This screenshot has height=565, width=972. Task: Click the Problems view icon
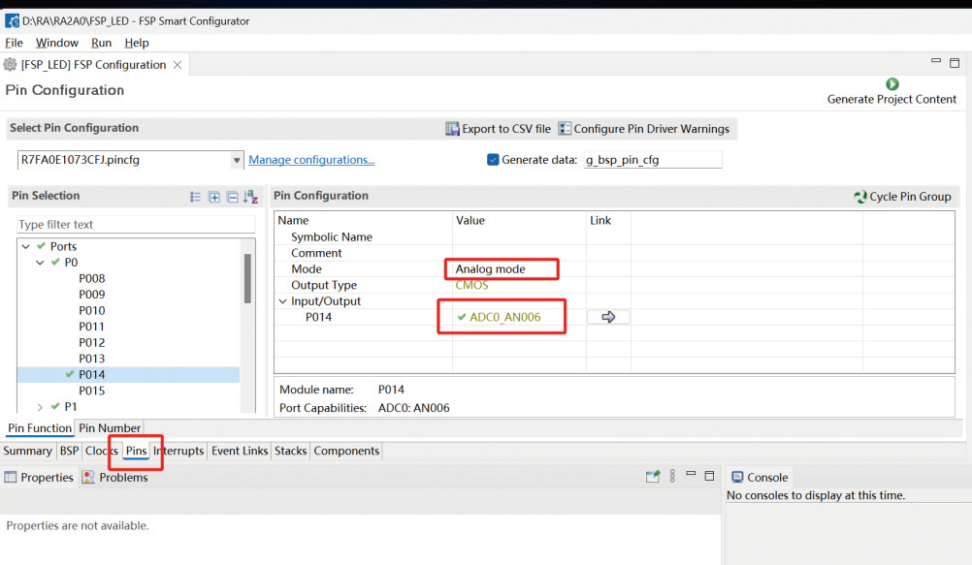(x=88, y=477)
